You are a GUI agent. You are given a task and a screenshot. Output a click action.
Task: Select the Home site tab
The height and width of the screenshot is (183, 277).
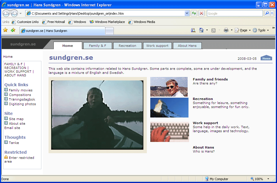click(68, 46)
